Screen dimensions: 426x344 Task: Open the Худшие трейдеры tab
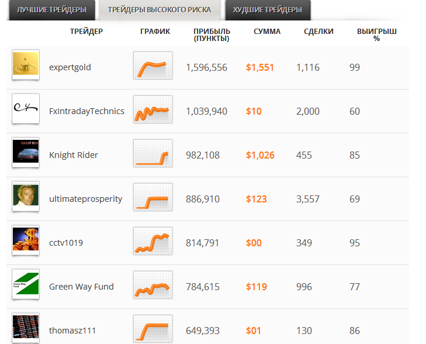[267, 10]
